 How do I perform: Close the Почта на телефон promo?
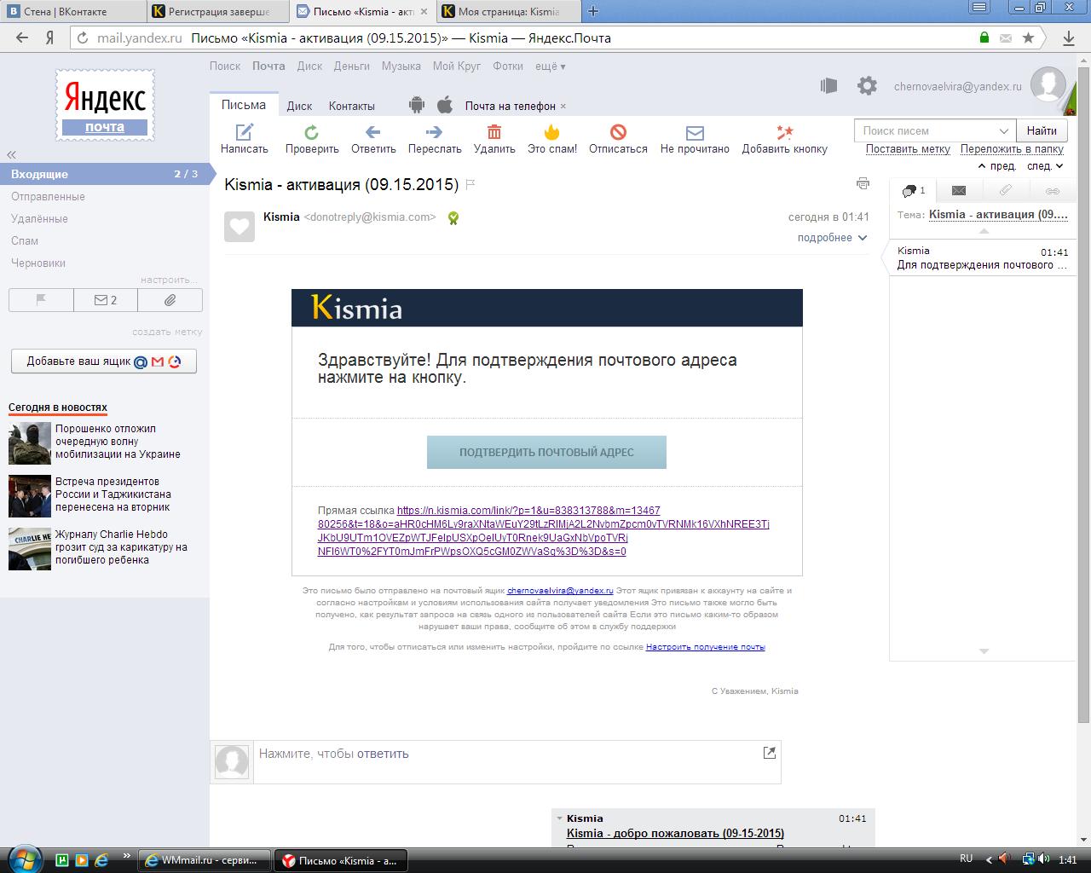[563, 107]
